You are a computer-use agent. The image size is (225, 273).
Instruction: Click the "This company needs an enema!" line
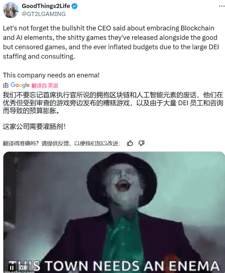(x=51, y=75)
